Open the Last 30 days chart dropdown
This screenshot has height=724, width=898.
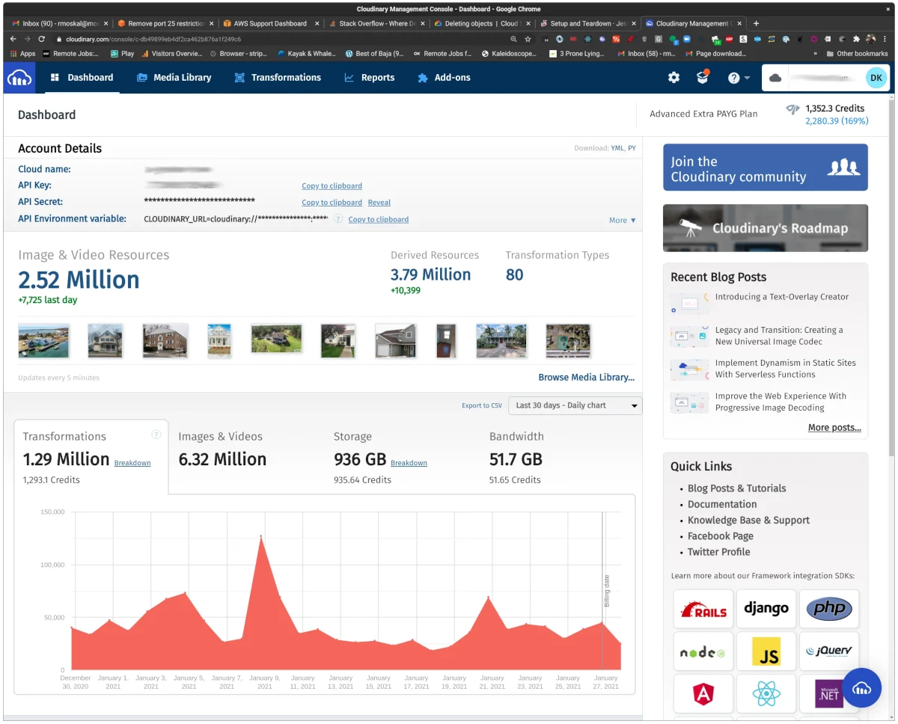574,405
